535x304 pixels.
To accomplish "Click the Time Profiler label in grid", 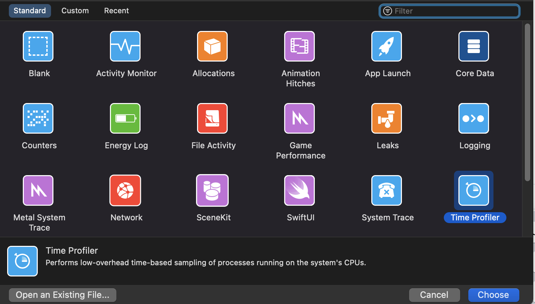I will click(x=475, y=218).
